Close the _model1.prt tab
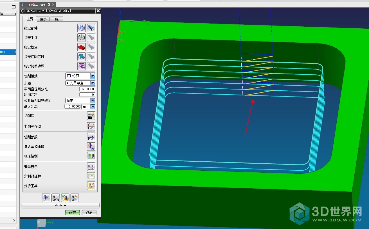This screenshot has height=229, width=369. coord(53,4)
